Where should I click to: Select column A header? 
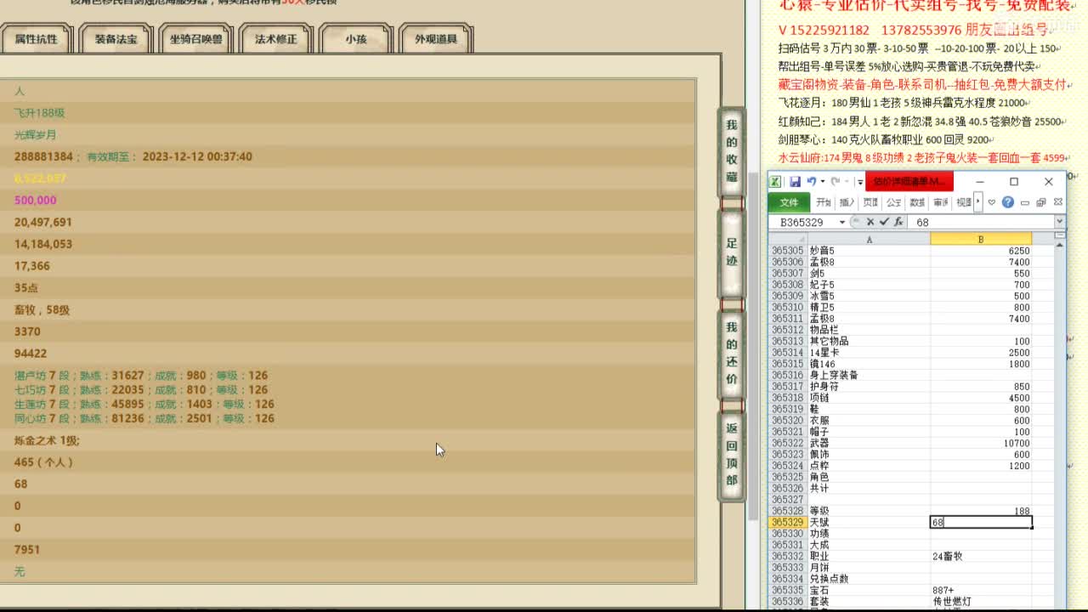click(x=869, y=240)
